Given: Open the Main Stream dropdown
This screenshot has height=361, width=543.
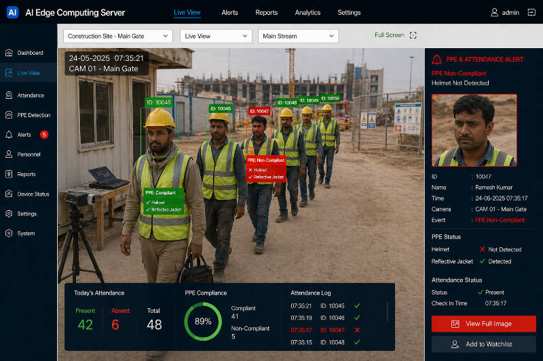Looking at the screenshot, I should coord(298,36).
